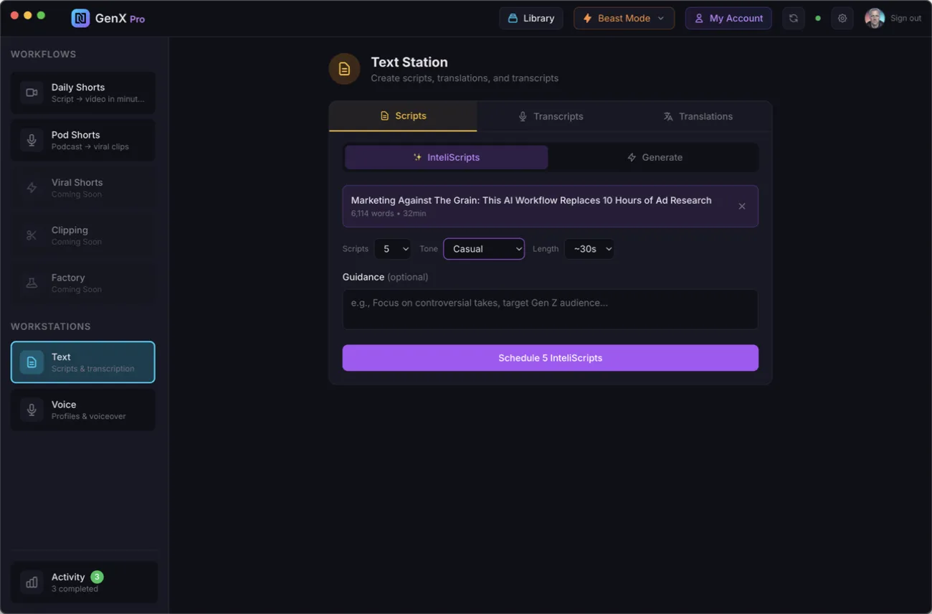Click the GenX Pro logo icon
This screenshot has width=932, height=614.
click(x=80, y=19)
